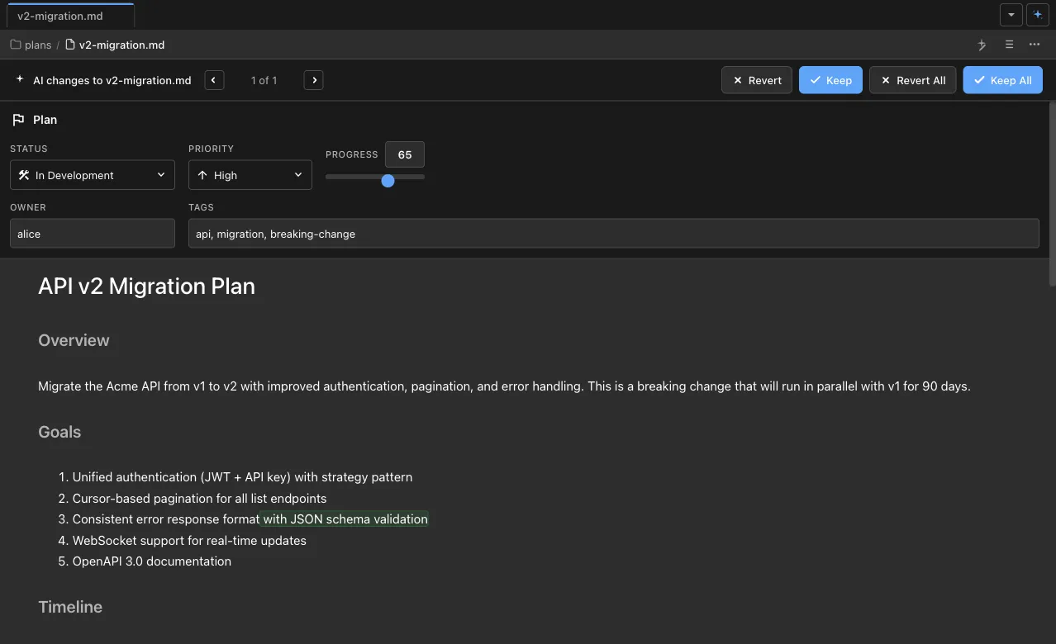
Task: Open the Status dropdown showing In Development
Action: (x=91, y=175)
